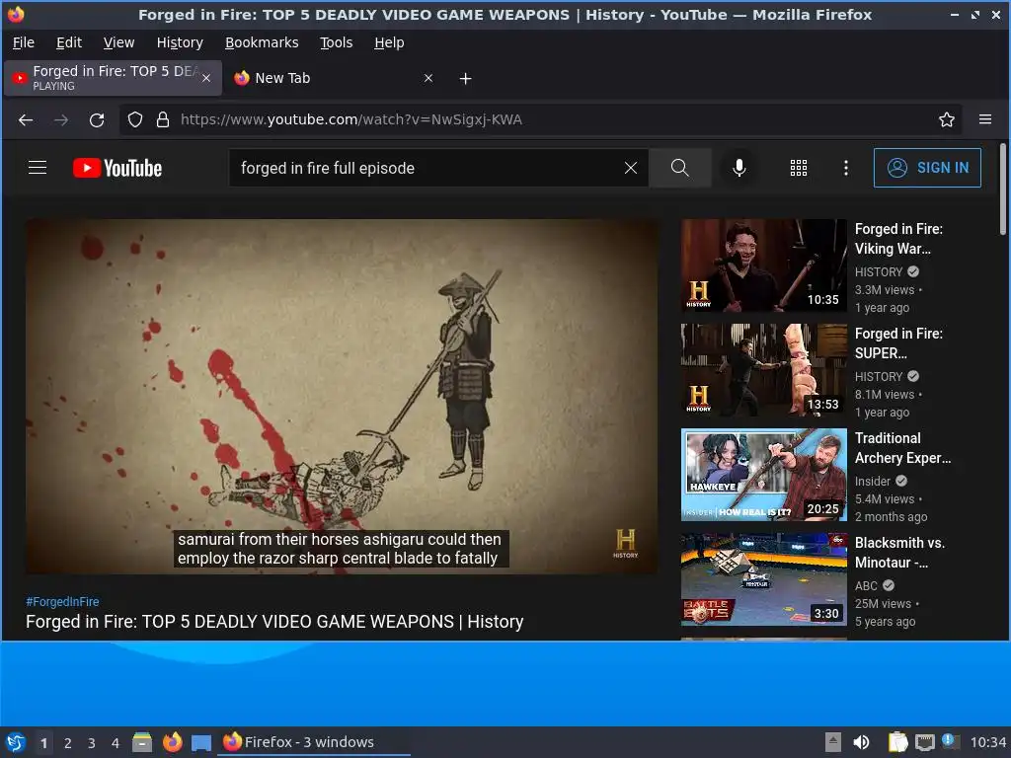Screen dimensions: 1011x758
Task: Switch to workspace 4 in taskbar
Action: click(x=116, y=743)
